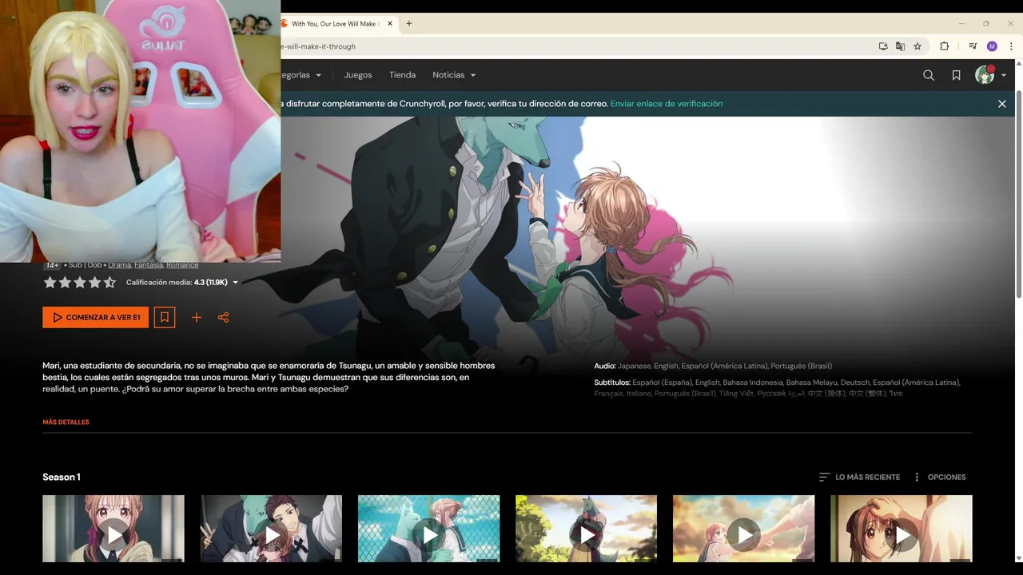Image resolution: width=1023 pixels, height=575 pixels.
Task: Open the Juegos menu item
Action: click(x=358, y=75)
